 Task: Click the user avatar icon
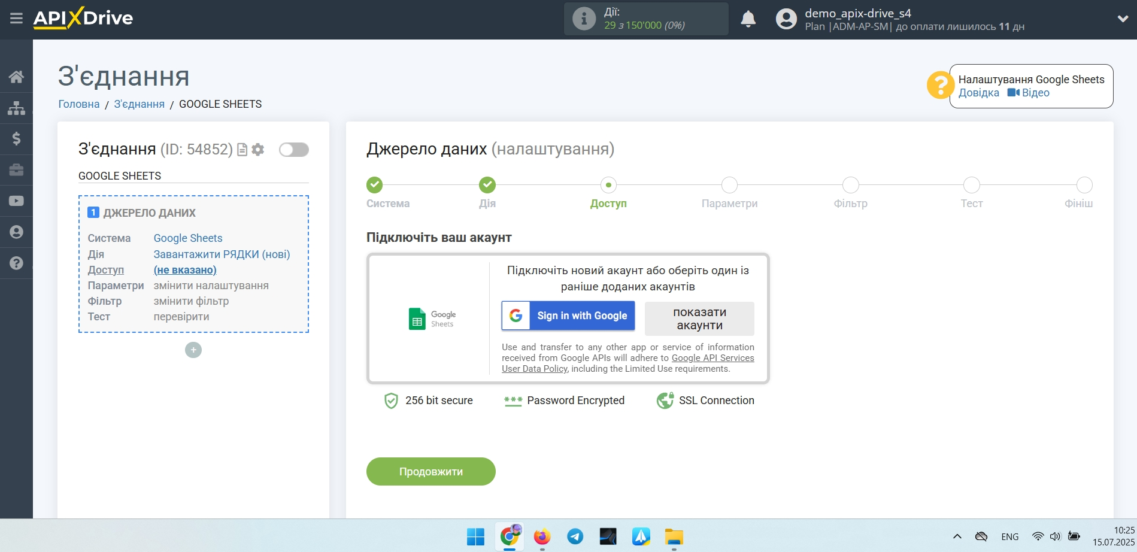pyautogui.click(x=786, y=19)
